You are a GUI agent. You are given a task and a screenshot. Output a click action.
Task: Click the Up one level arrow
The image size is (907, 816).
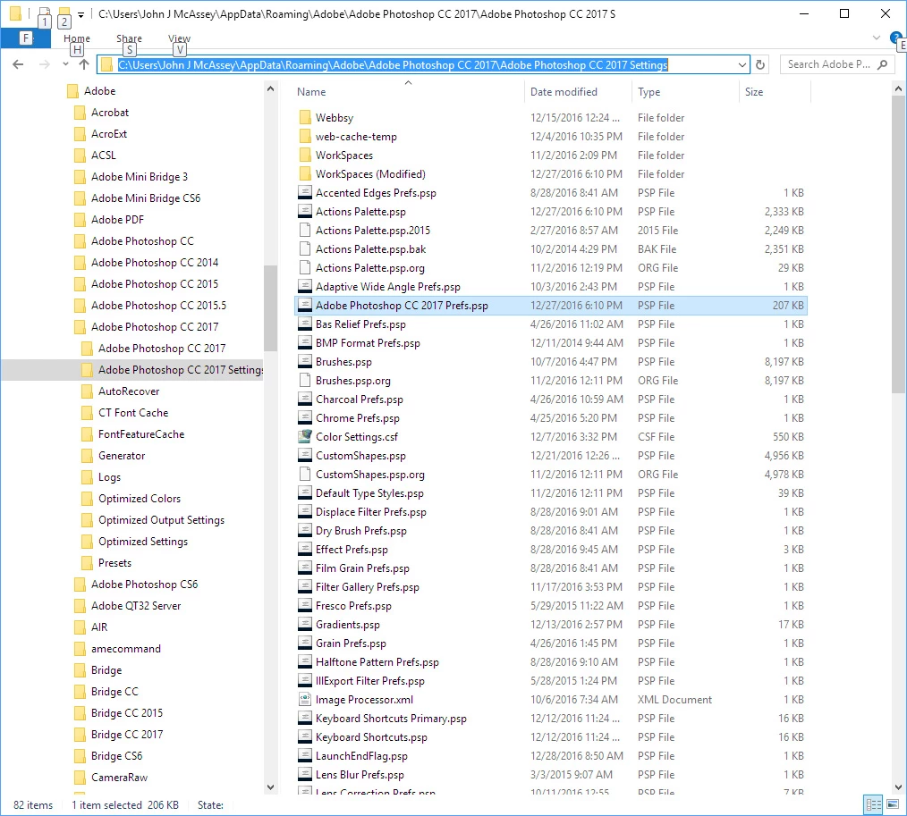(x=84, y=64)
